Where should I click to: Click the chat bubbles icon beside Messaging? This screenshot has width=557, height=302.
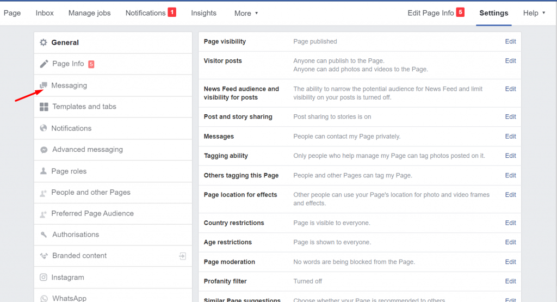tap(44, 85)
